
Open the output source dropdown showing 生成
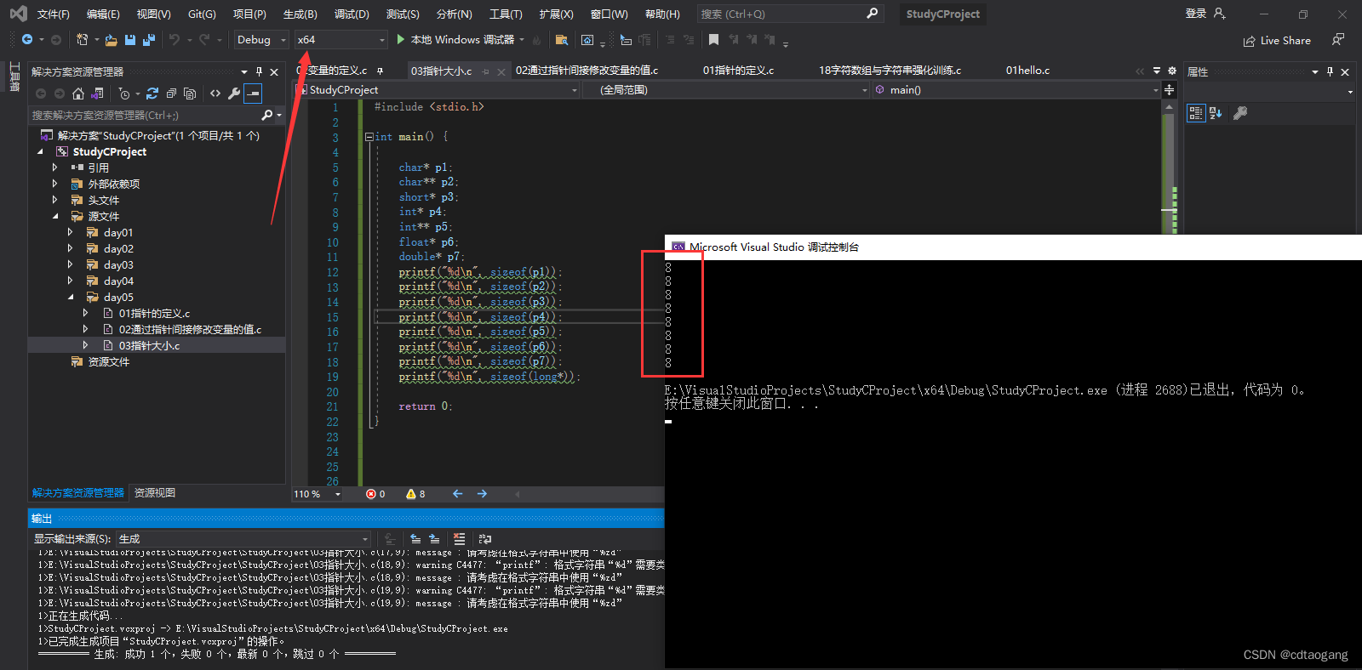pos(243,539)
